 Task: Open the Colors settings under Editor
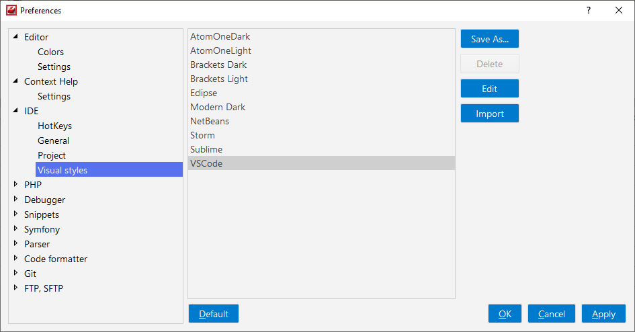pos(50,52)
